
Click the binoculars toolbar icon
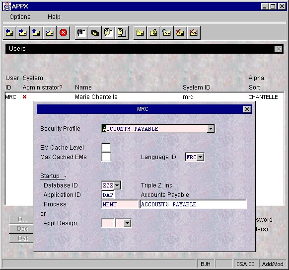click(x=81, y=33)
